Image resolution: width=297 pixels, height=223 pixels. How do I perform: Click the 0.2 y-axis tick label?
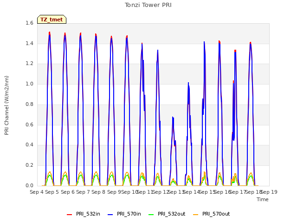29,165
